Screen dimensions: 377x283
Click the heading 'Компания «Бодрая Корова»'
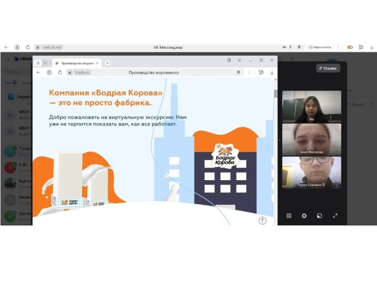pyautogui.click(x=106, y=93)
